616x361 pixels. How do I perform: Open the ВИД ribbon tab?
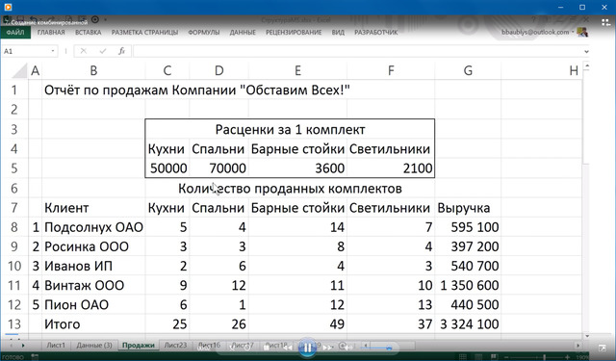[x=338, y=32]
